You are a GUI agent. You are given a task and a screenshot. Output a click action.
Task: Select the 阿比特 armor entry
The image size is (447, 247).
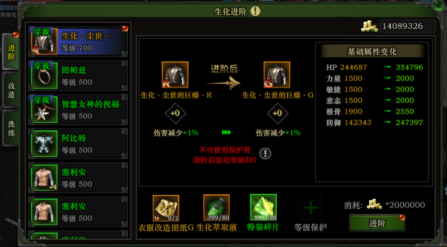(78, 144)
